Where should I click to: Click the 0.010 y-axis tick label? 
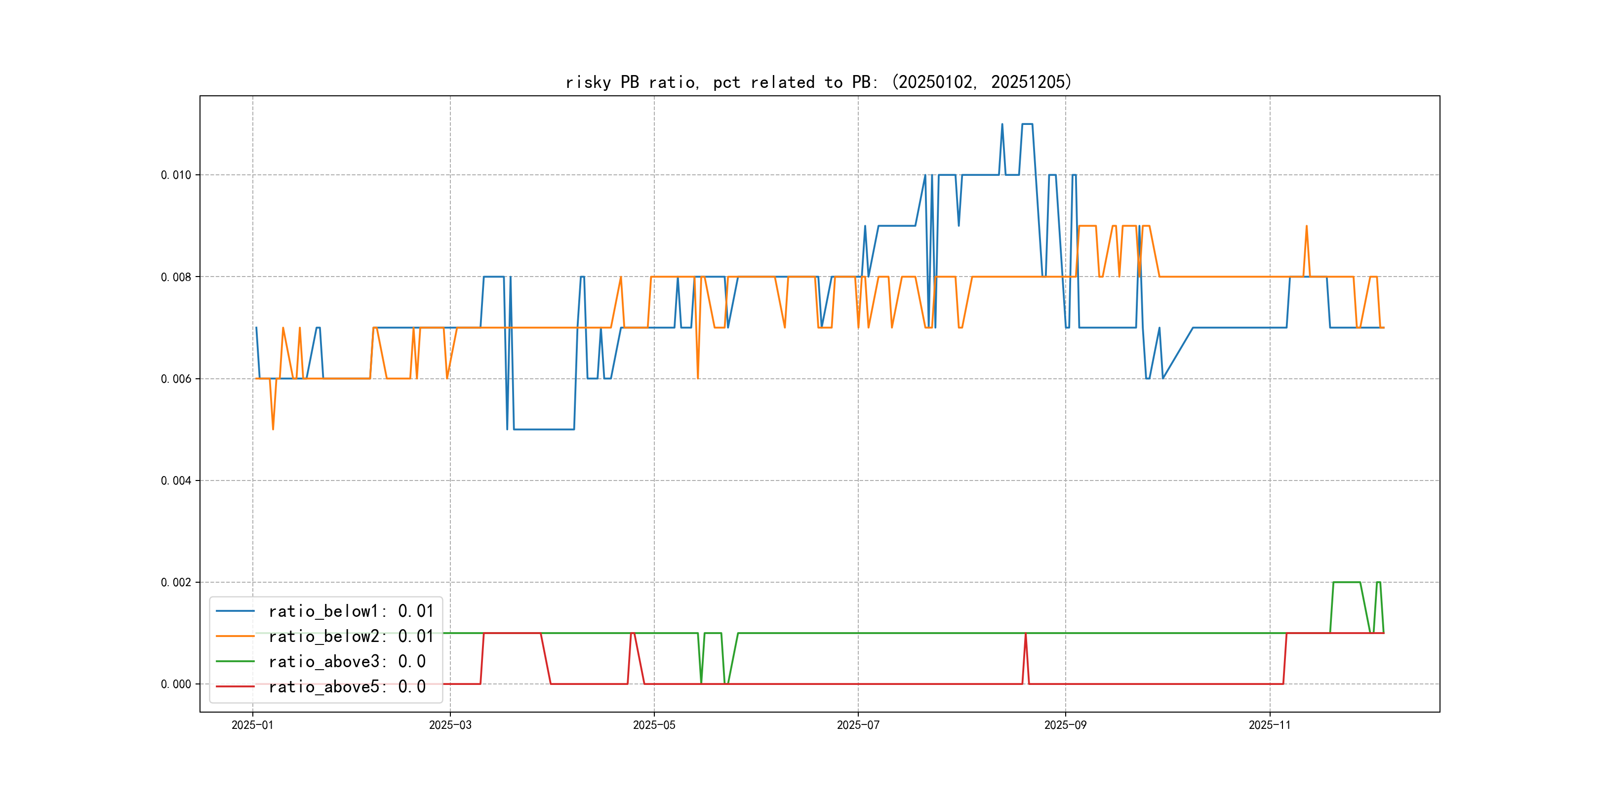176,175
